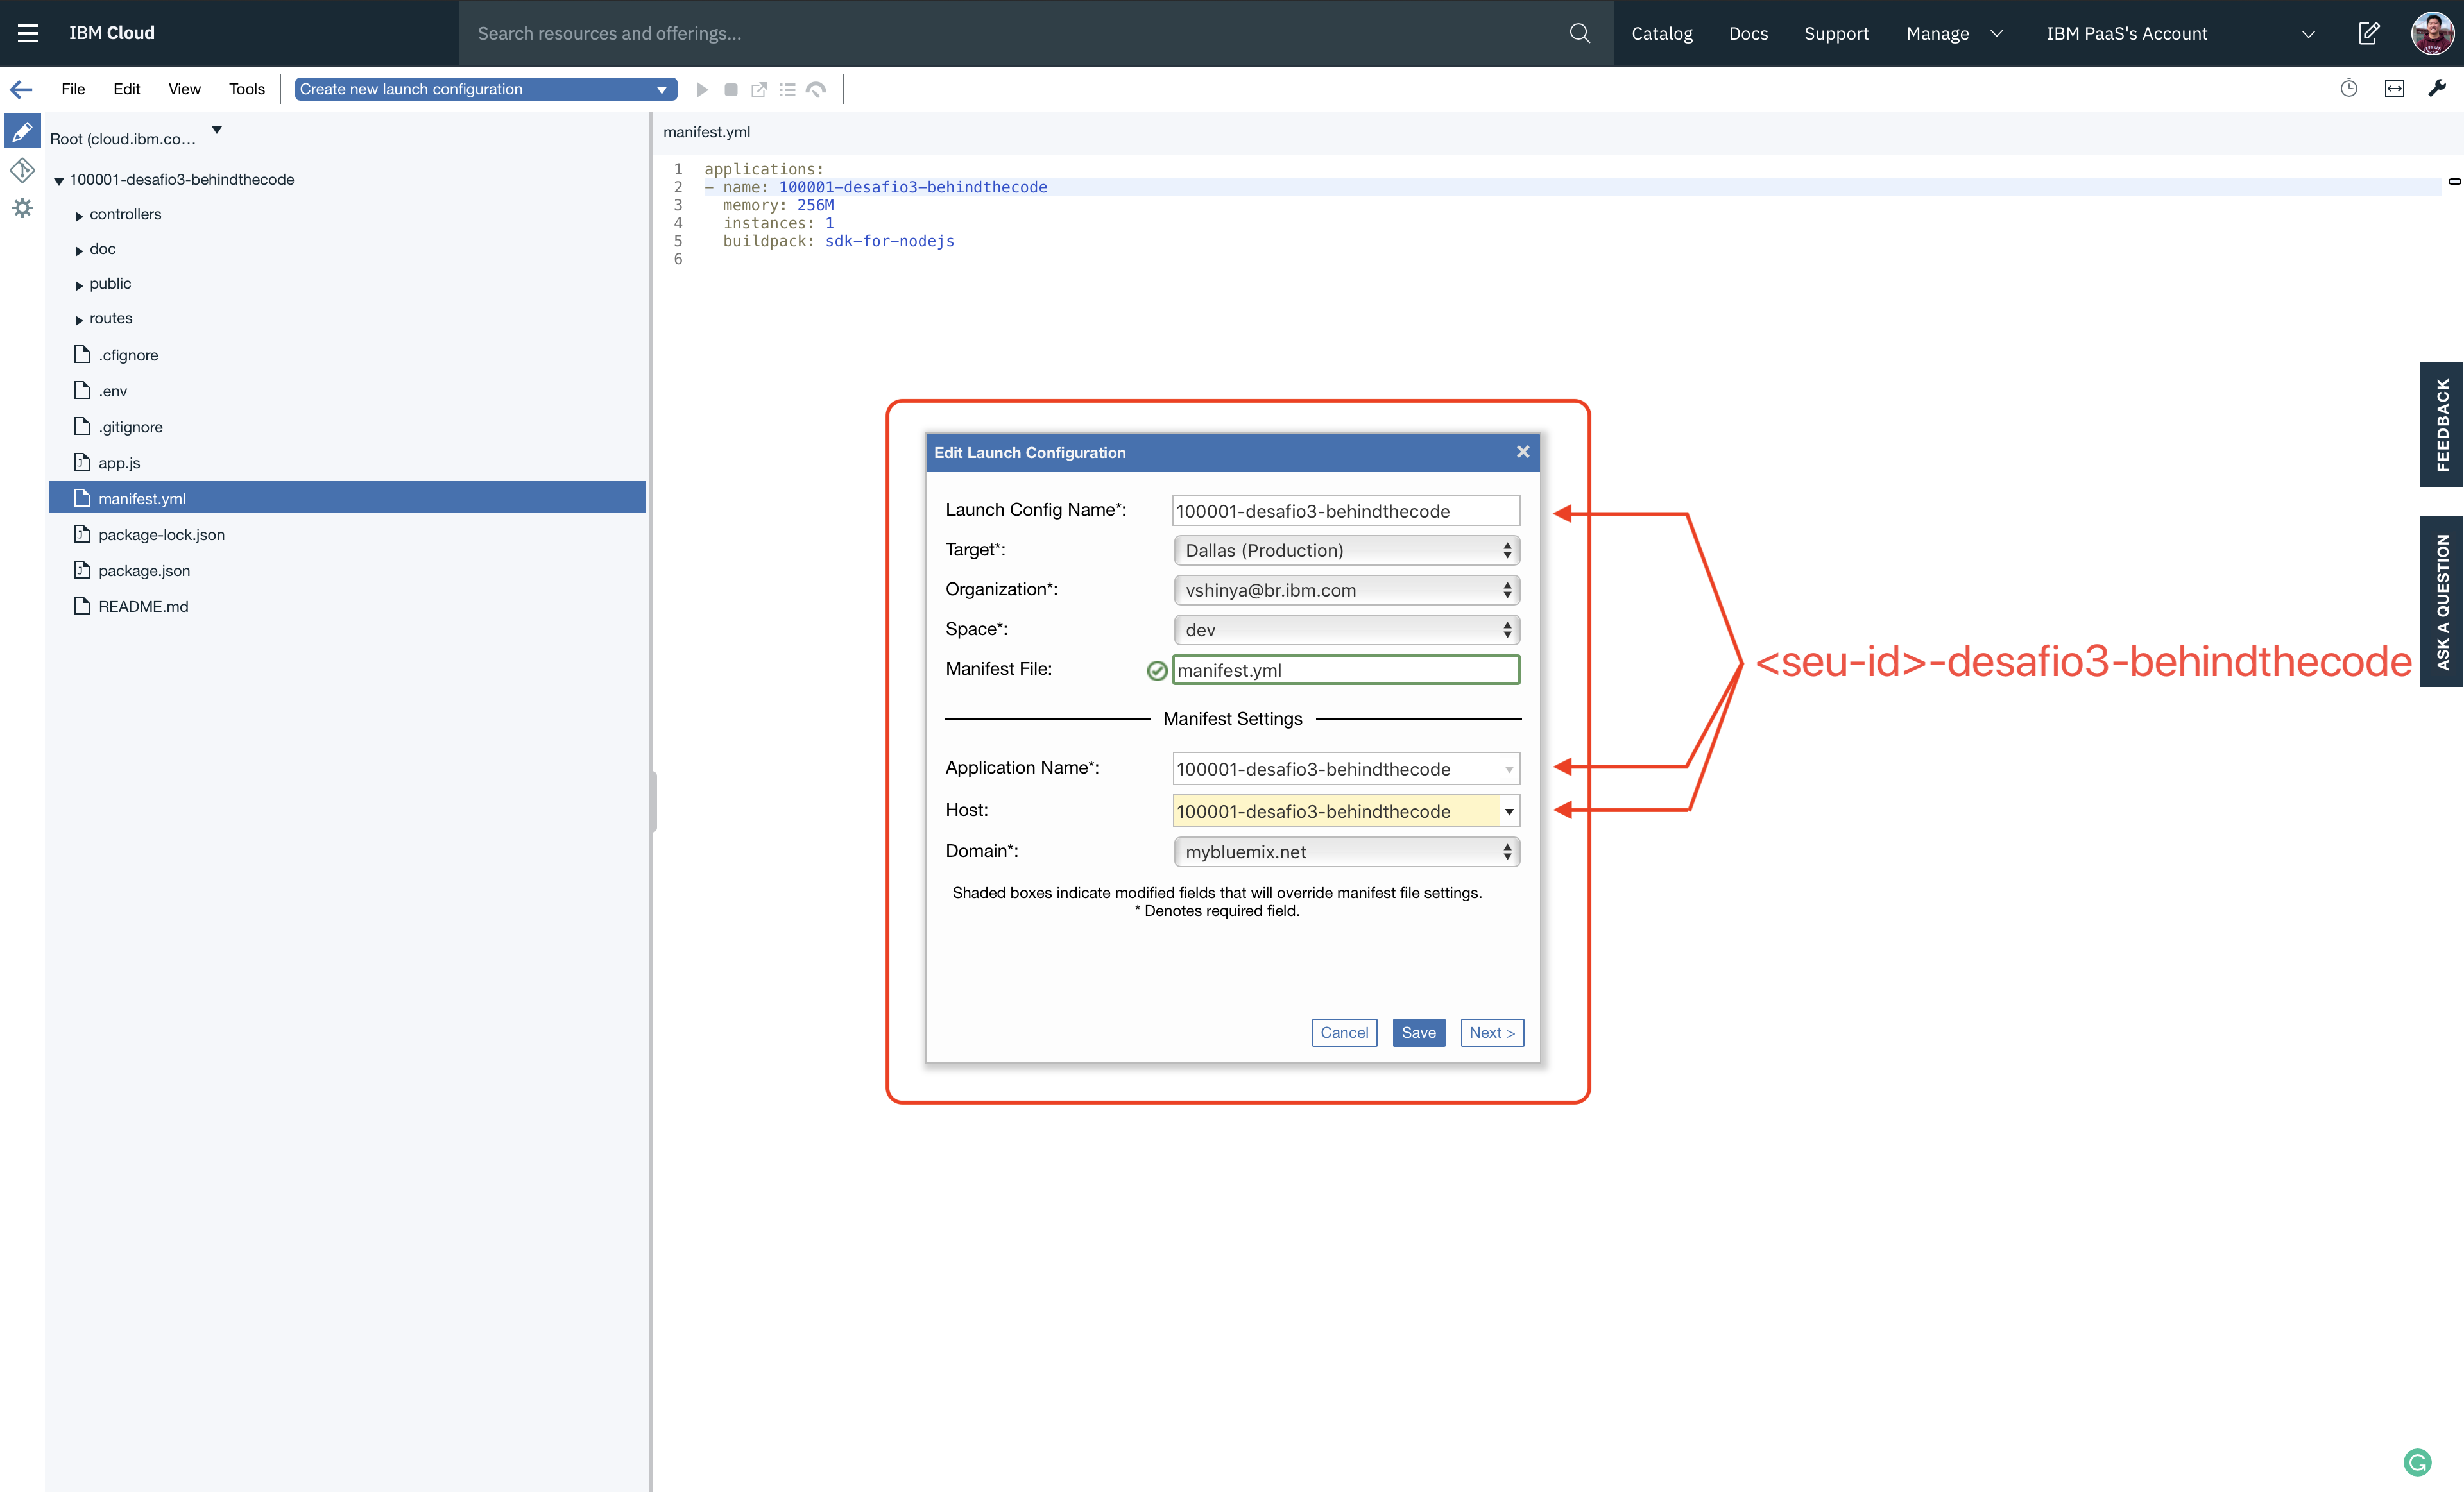Screen dimensions: 2464x1492
Task: Open the Tools menu
Action: click(x=246, y=89)
